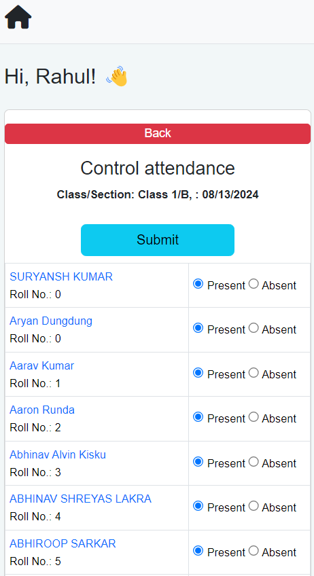This screenshot has height=576, width=314.
Task: Open SURYANSH KUMAR student link
Action: coord(61,276)
